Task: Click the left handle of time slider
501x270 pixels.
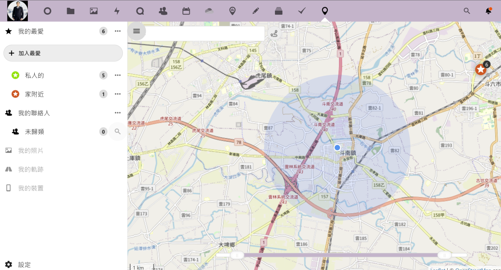Action: click(237, 255)
